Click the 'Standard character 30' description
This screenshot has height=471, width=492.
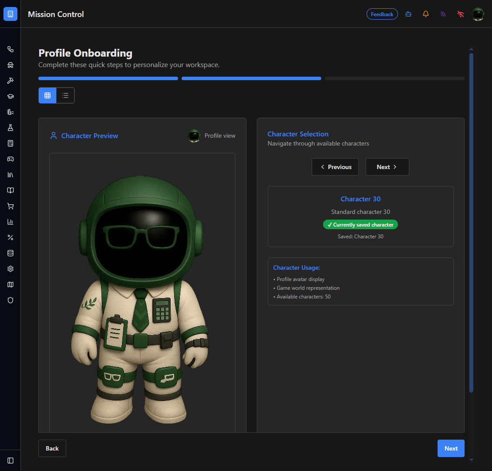[x=361, y=212]
